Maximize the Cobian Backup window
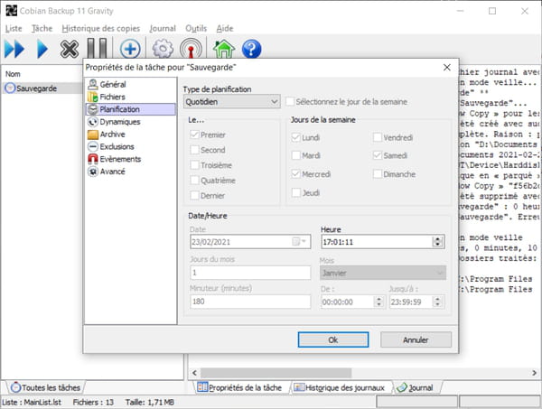 pos(492,11)
